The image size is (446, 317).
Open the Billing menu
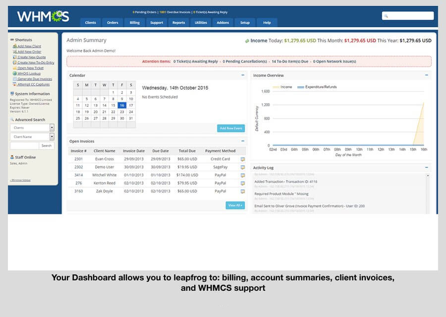(134, 22)
